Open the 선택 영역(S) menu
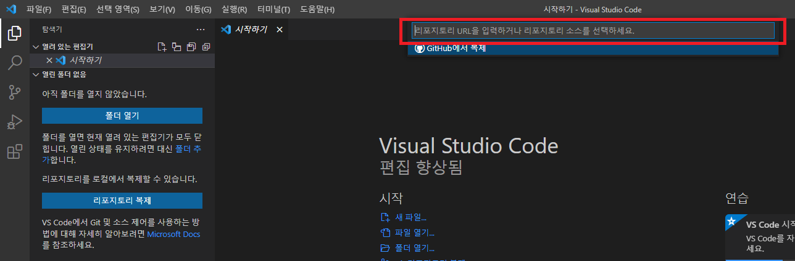 pos(118,9)
